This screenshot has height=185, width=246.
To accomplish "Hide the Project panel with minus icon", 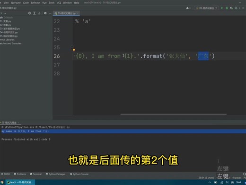I will (50, 13).
